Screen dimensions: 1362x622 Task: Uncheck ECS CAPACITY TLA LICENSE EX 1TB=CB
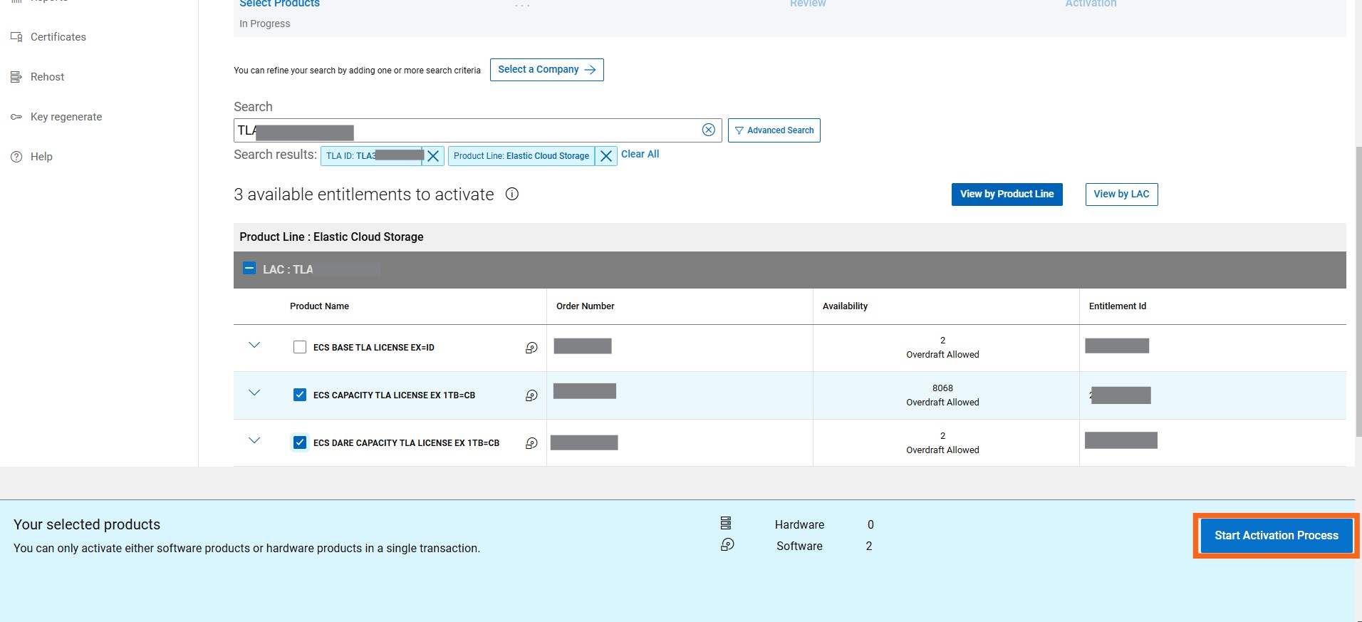300,395
